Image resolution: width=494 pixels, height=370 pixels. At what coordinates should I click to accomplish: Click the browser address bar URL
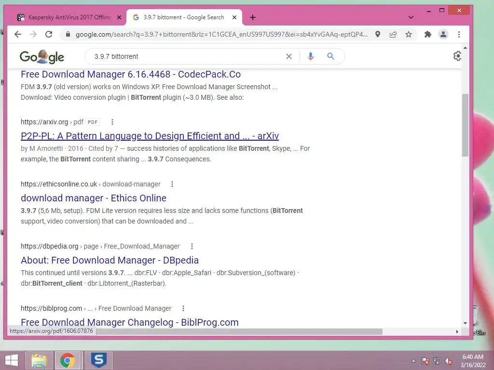tap(221, 34)
